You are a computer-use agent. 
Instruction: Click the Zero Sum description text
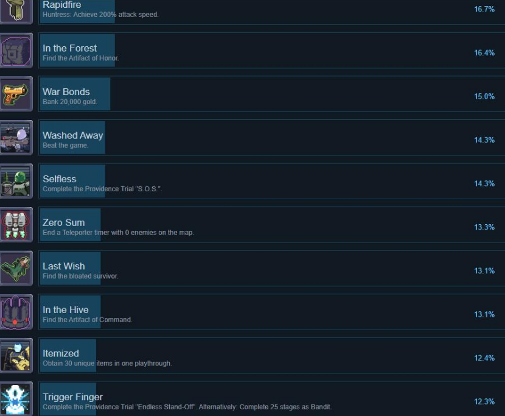pyautogui.click(x=118, y=233)
